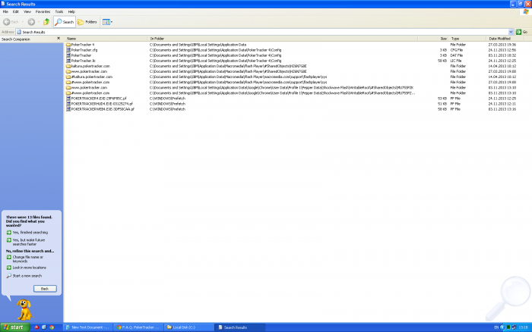Click the red quick launch icon
The height and width of the screenshot is (332, 532).
[x=36, y=327]
